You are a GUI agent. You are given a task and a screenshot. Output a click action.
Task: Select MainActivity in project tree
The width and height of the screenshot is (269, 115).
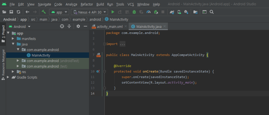pyautogui.click(x=48, y=55)
